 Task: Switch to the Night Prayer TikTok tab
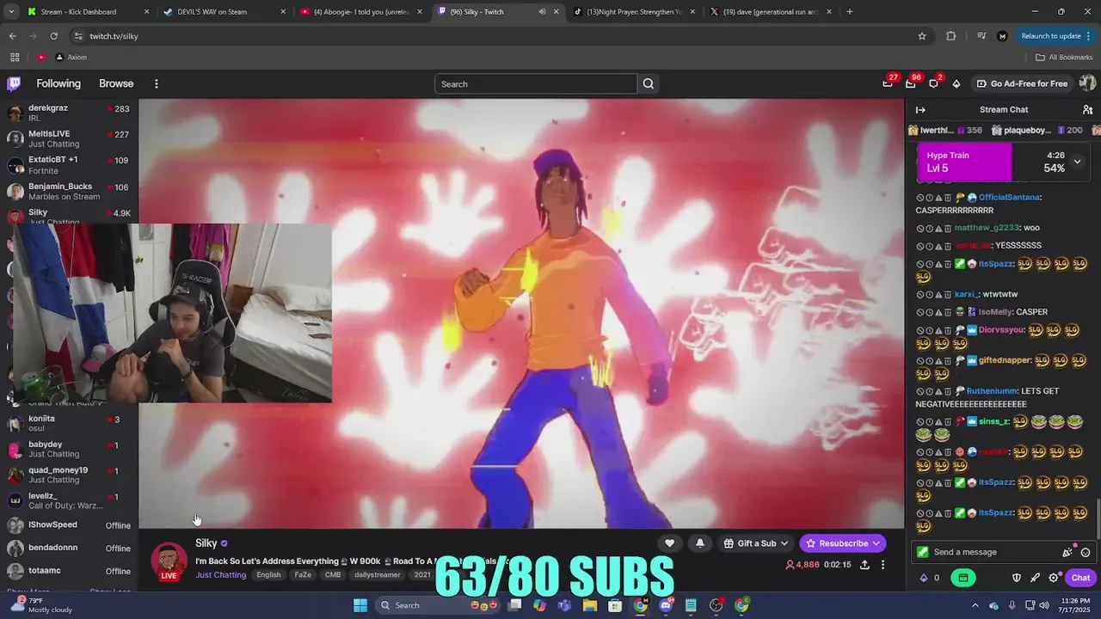[635, 12]
